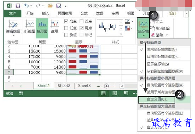Click the sparkline color pen icon
Image resolution: width=195 pixels, height=134 pixels.
coord(128,21)
